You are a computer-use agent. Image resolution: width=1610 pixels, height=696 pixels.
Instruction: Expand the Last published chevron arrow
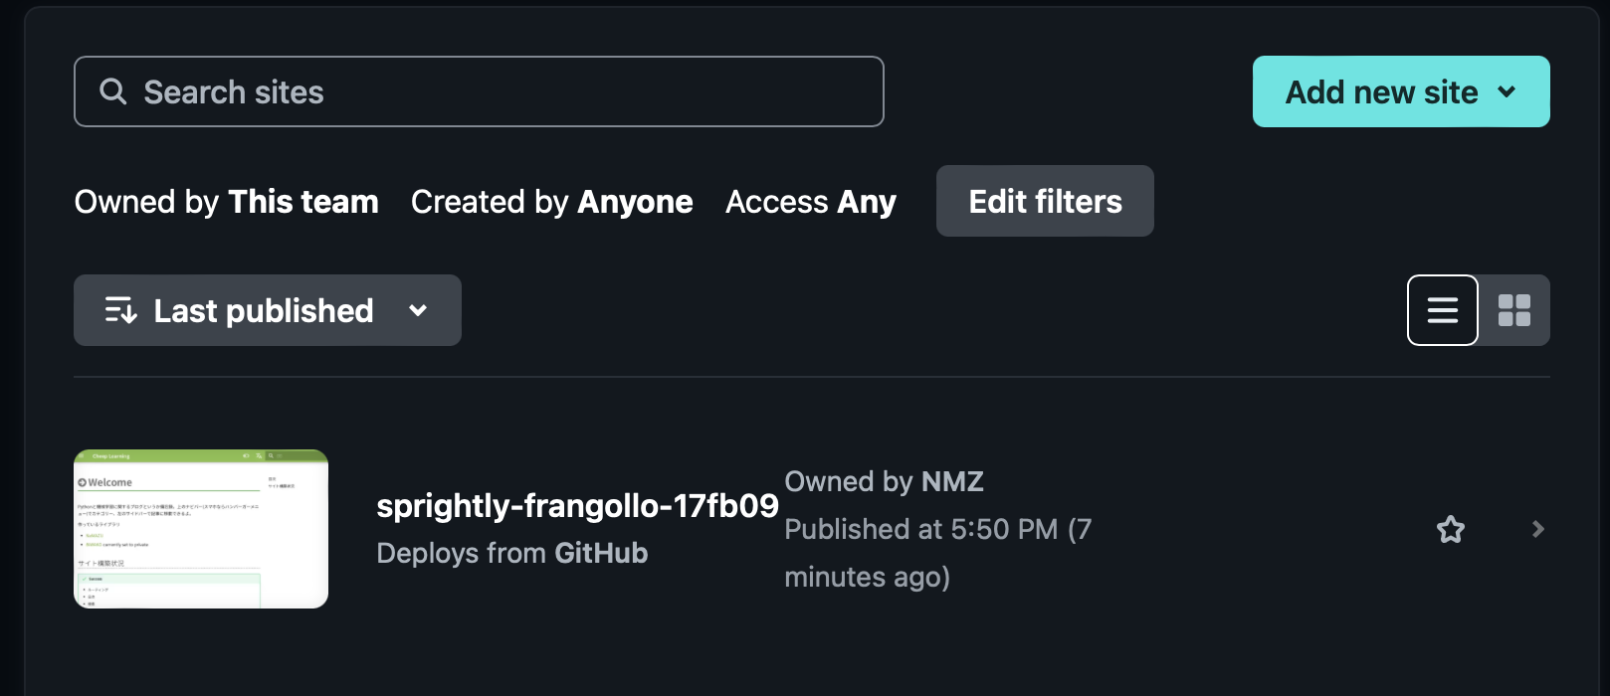pyautogui.click(x=418, y=310)
